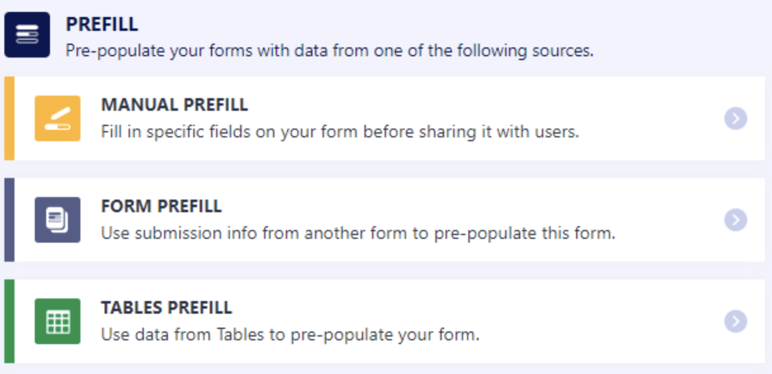
Task: Click the purple Form Prefill icon
Action: 57,220
